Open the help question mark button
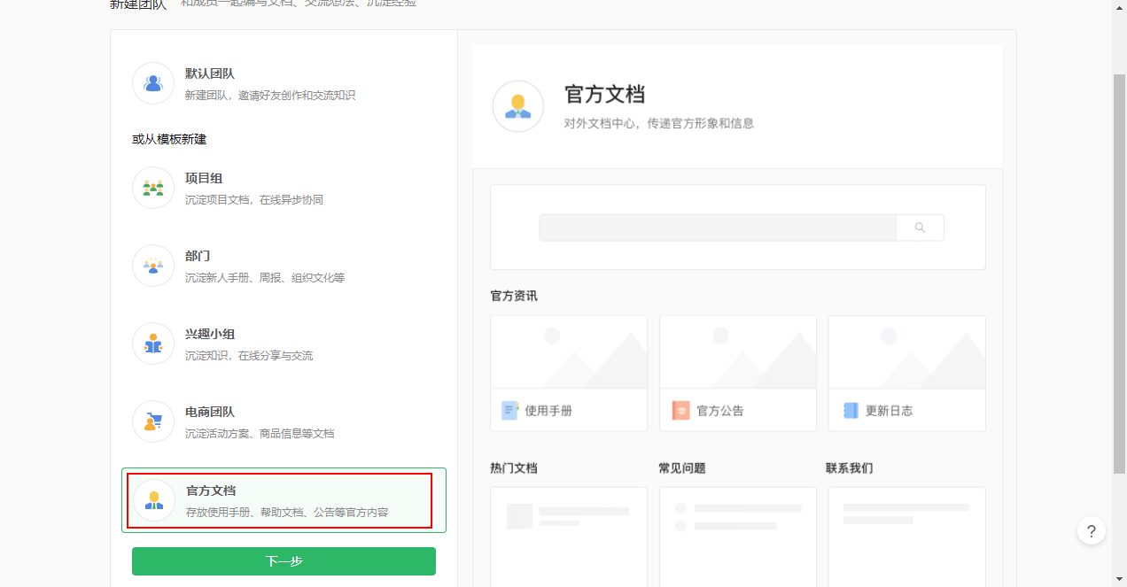Screen dimensions: 1127x587 pyautogui.click(x=1091, y=531)
